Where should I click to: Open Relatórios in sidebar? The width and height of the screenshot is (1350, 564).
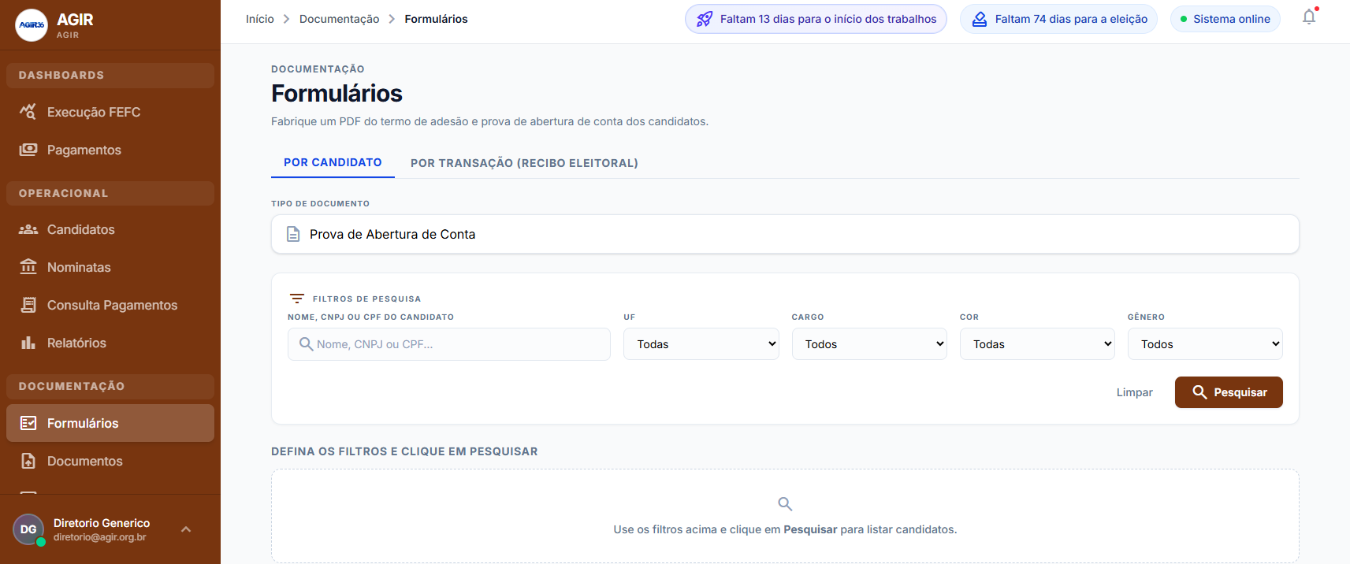110,343
